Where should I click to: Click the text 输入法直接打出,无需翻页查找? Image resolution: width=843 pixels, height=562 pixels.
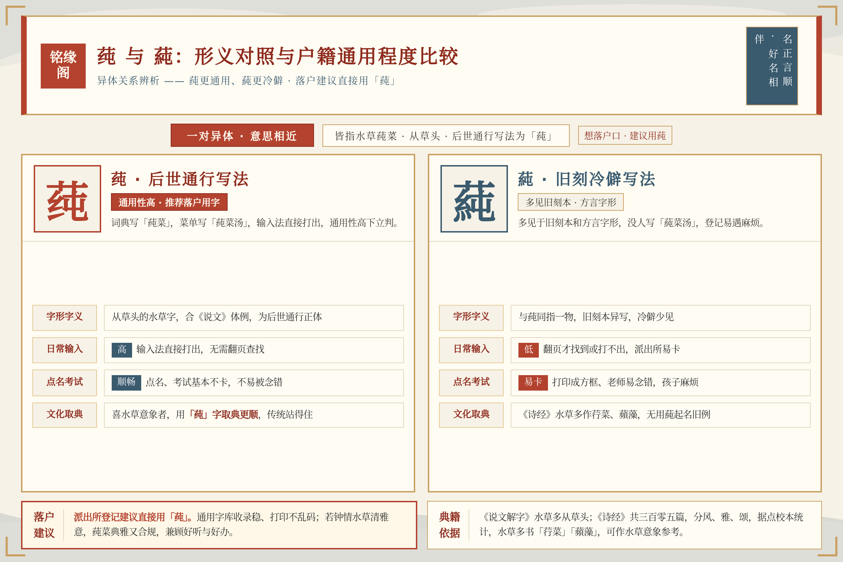200,349
